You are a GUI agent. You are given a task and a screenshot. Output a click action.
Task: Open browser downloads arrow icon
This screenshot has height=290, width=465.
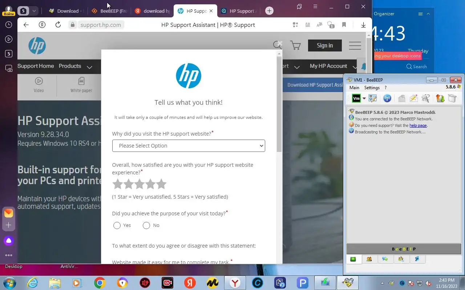[363, 25]
